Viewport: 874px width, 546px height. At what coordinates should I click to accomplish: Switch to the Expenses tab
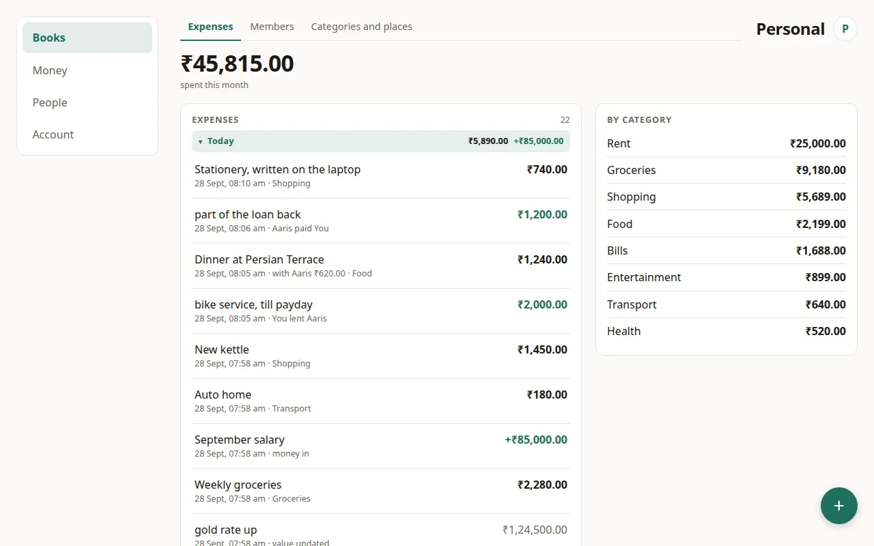coord(210,27)
